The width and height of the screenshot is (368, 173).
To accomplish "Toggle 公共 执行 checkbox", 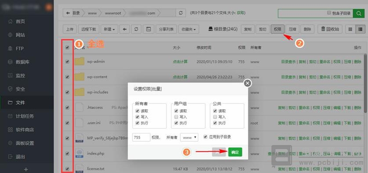I will [x=215, y=123].
